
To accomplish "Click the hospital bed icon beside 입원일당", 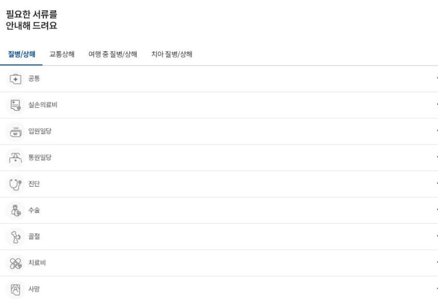I will click(x=15, y=132).
